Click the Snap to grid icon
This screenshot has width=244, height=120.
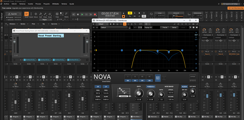pyautogui.click(x=58, y=14)
